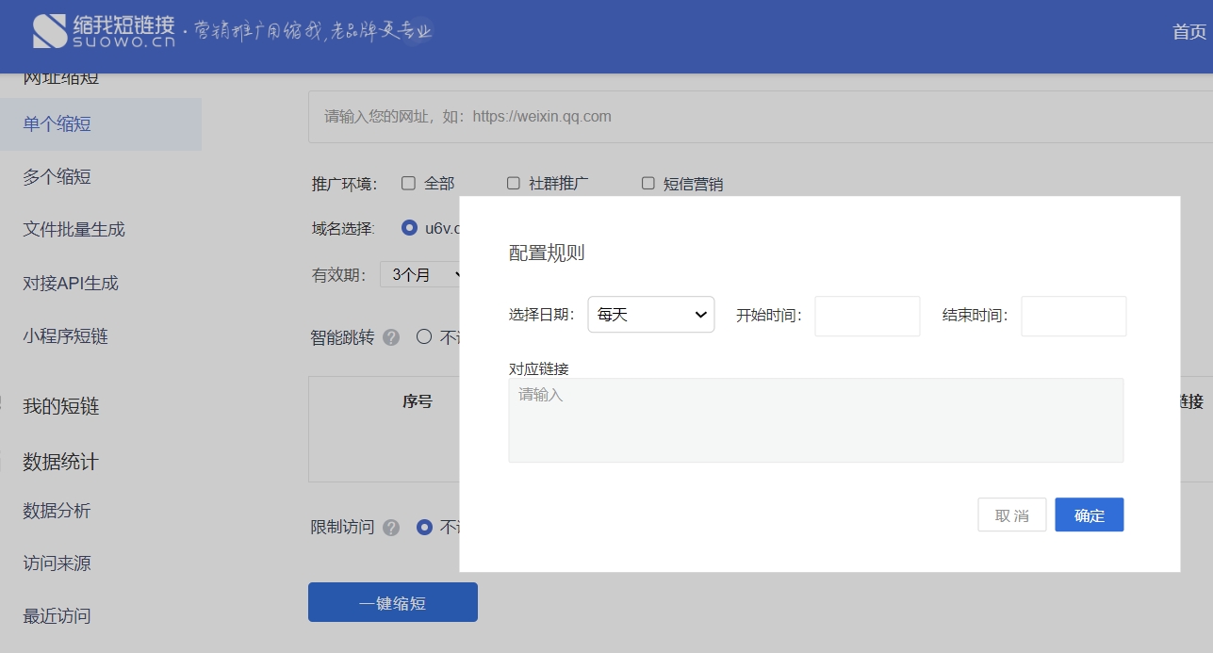Enable the 社群推广 checkbox
This screenshot has height=653, width=1213.
tap(514, 184)
